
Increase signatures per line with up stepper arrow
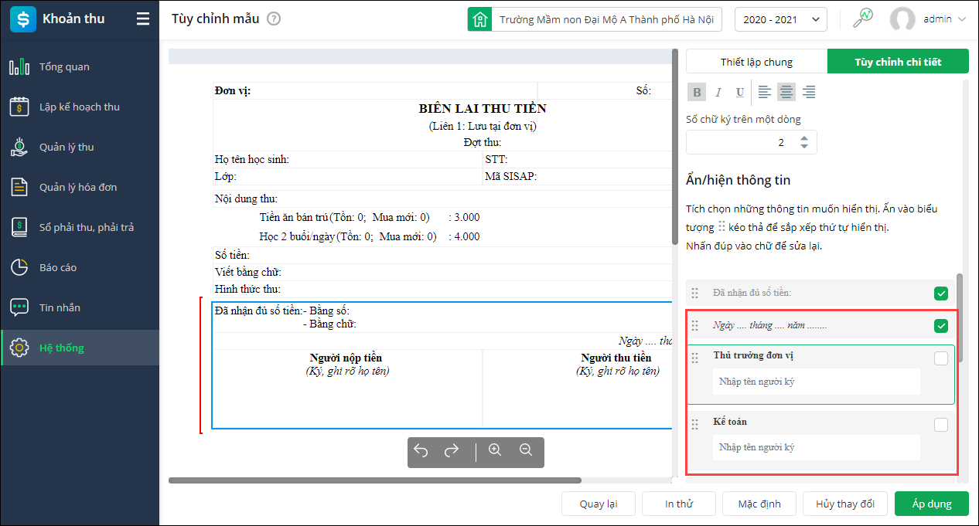(804, 138)
